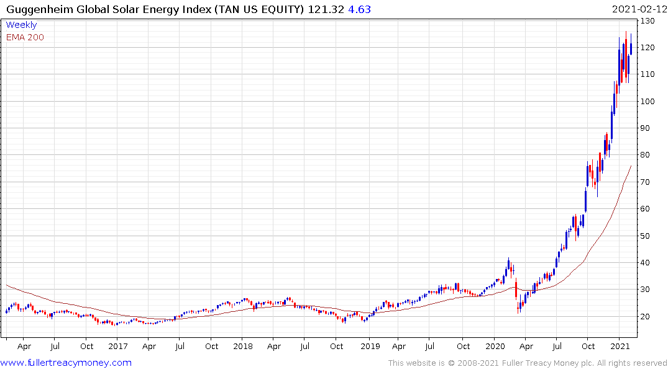Click the red EMA 200 line endpoint near 76
The height and width of the screenshot is (372, 668).
pyautogui.click(x=631, y=166)
